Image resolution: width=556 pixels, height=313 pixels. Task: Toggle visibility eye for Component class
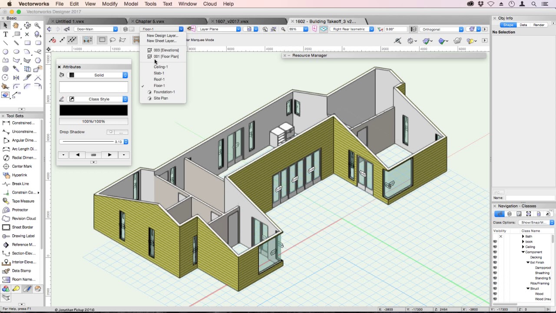[x=495, y=252]
